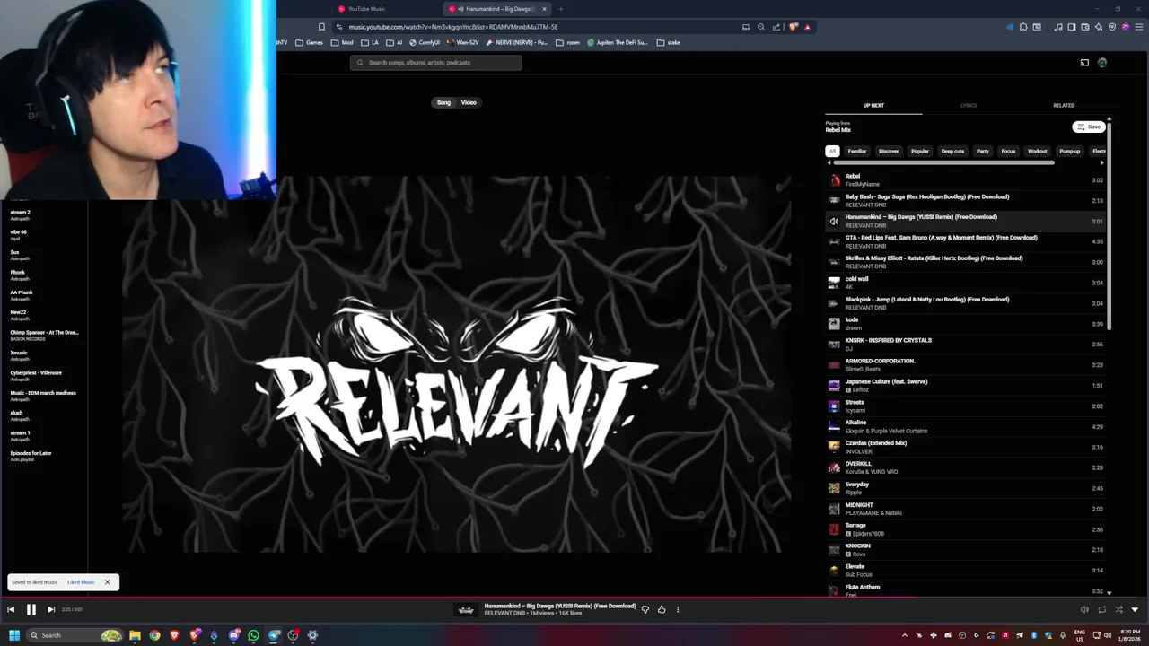Collapse the player page with the down arrow

point(1135,609)
